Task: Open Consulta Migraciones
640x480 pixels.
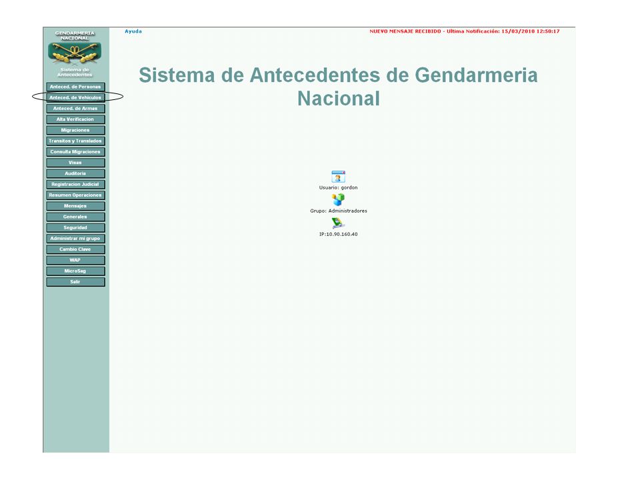Action: tap(75, 152)
